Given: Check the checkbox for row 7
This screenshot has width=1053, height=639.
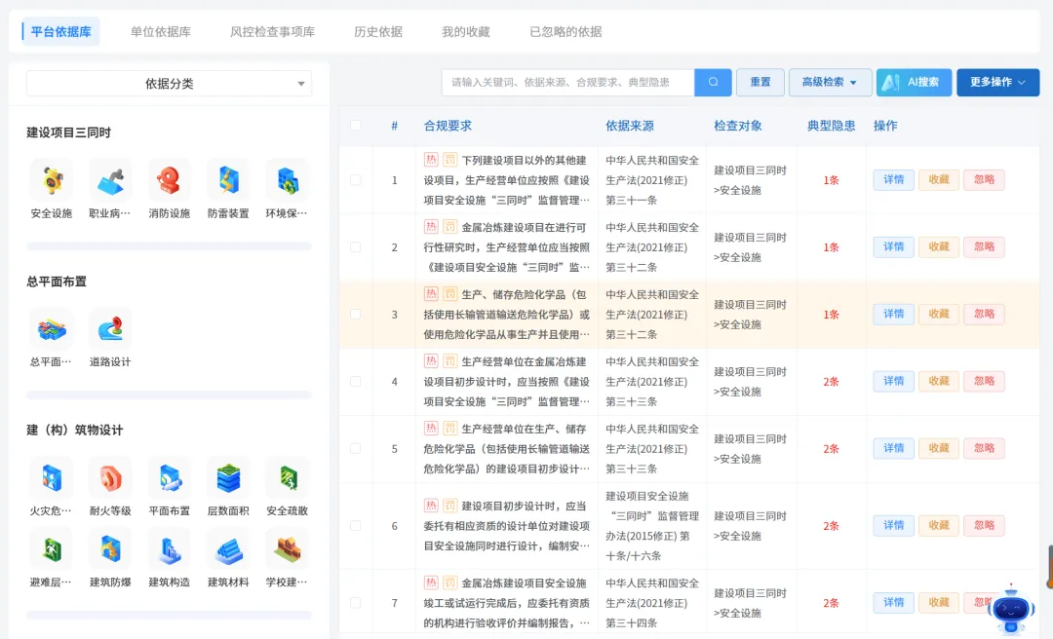Looking at the screenshot, I should (x=355, y=603).
